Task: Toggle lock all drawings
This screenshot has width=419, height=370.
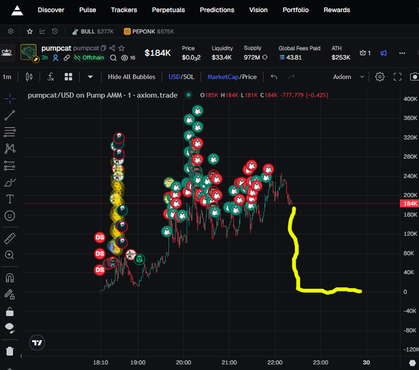Action: (10, 312)
